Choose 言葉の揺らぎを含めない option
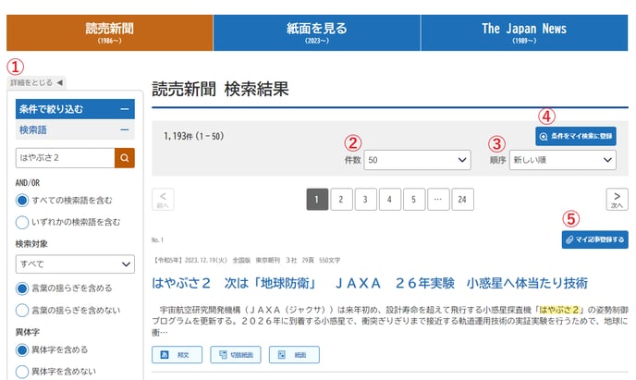 tap(22, 309)
